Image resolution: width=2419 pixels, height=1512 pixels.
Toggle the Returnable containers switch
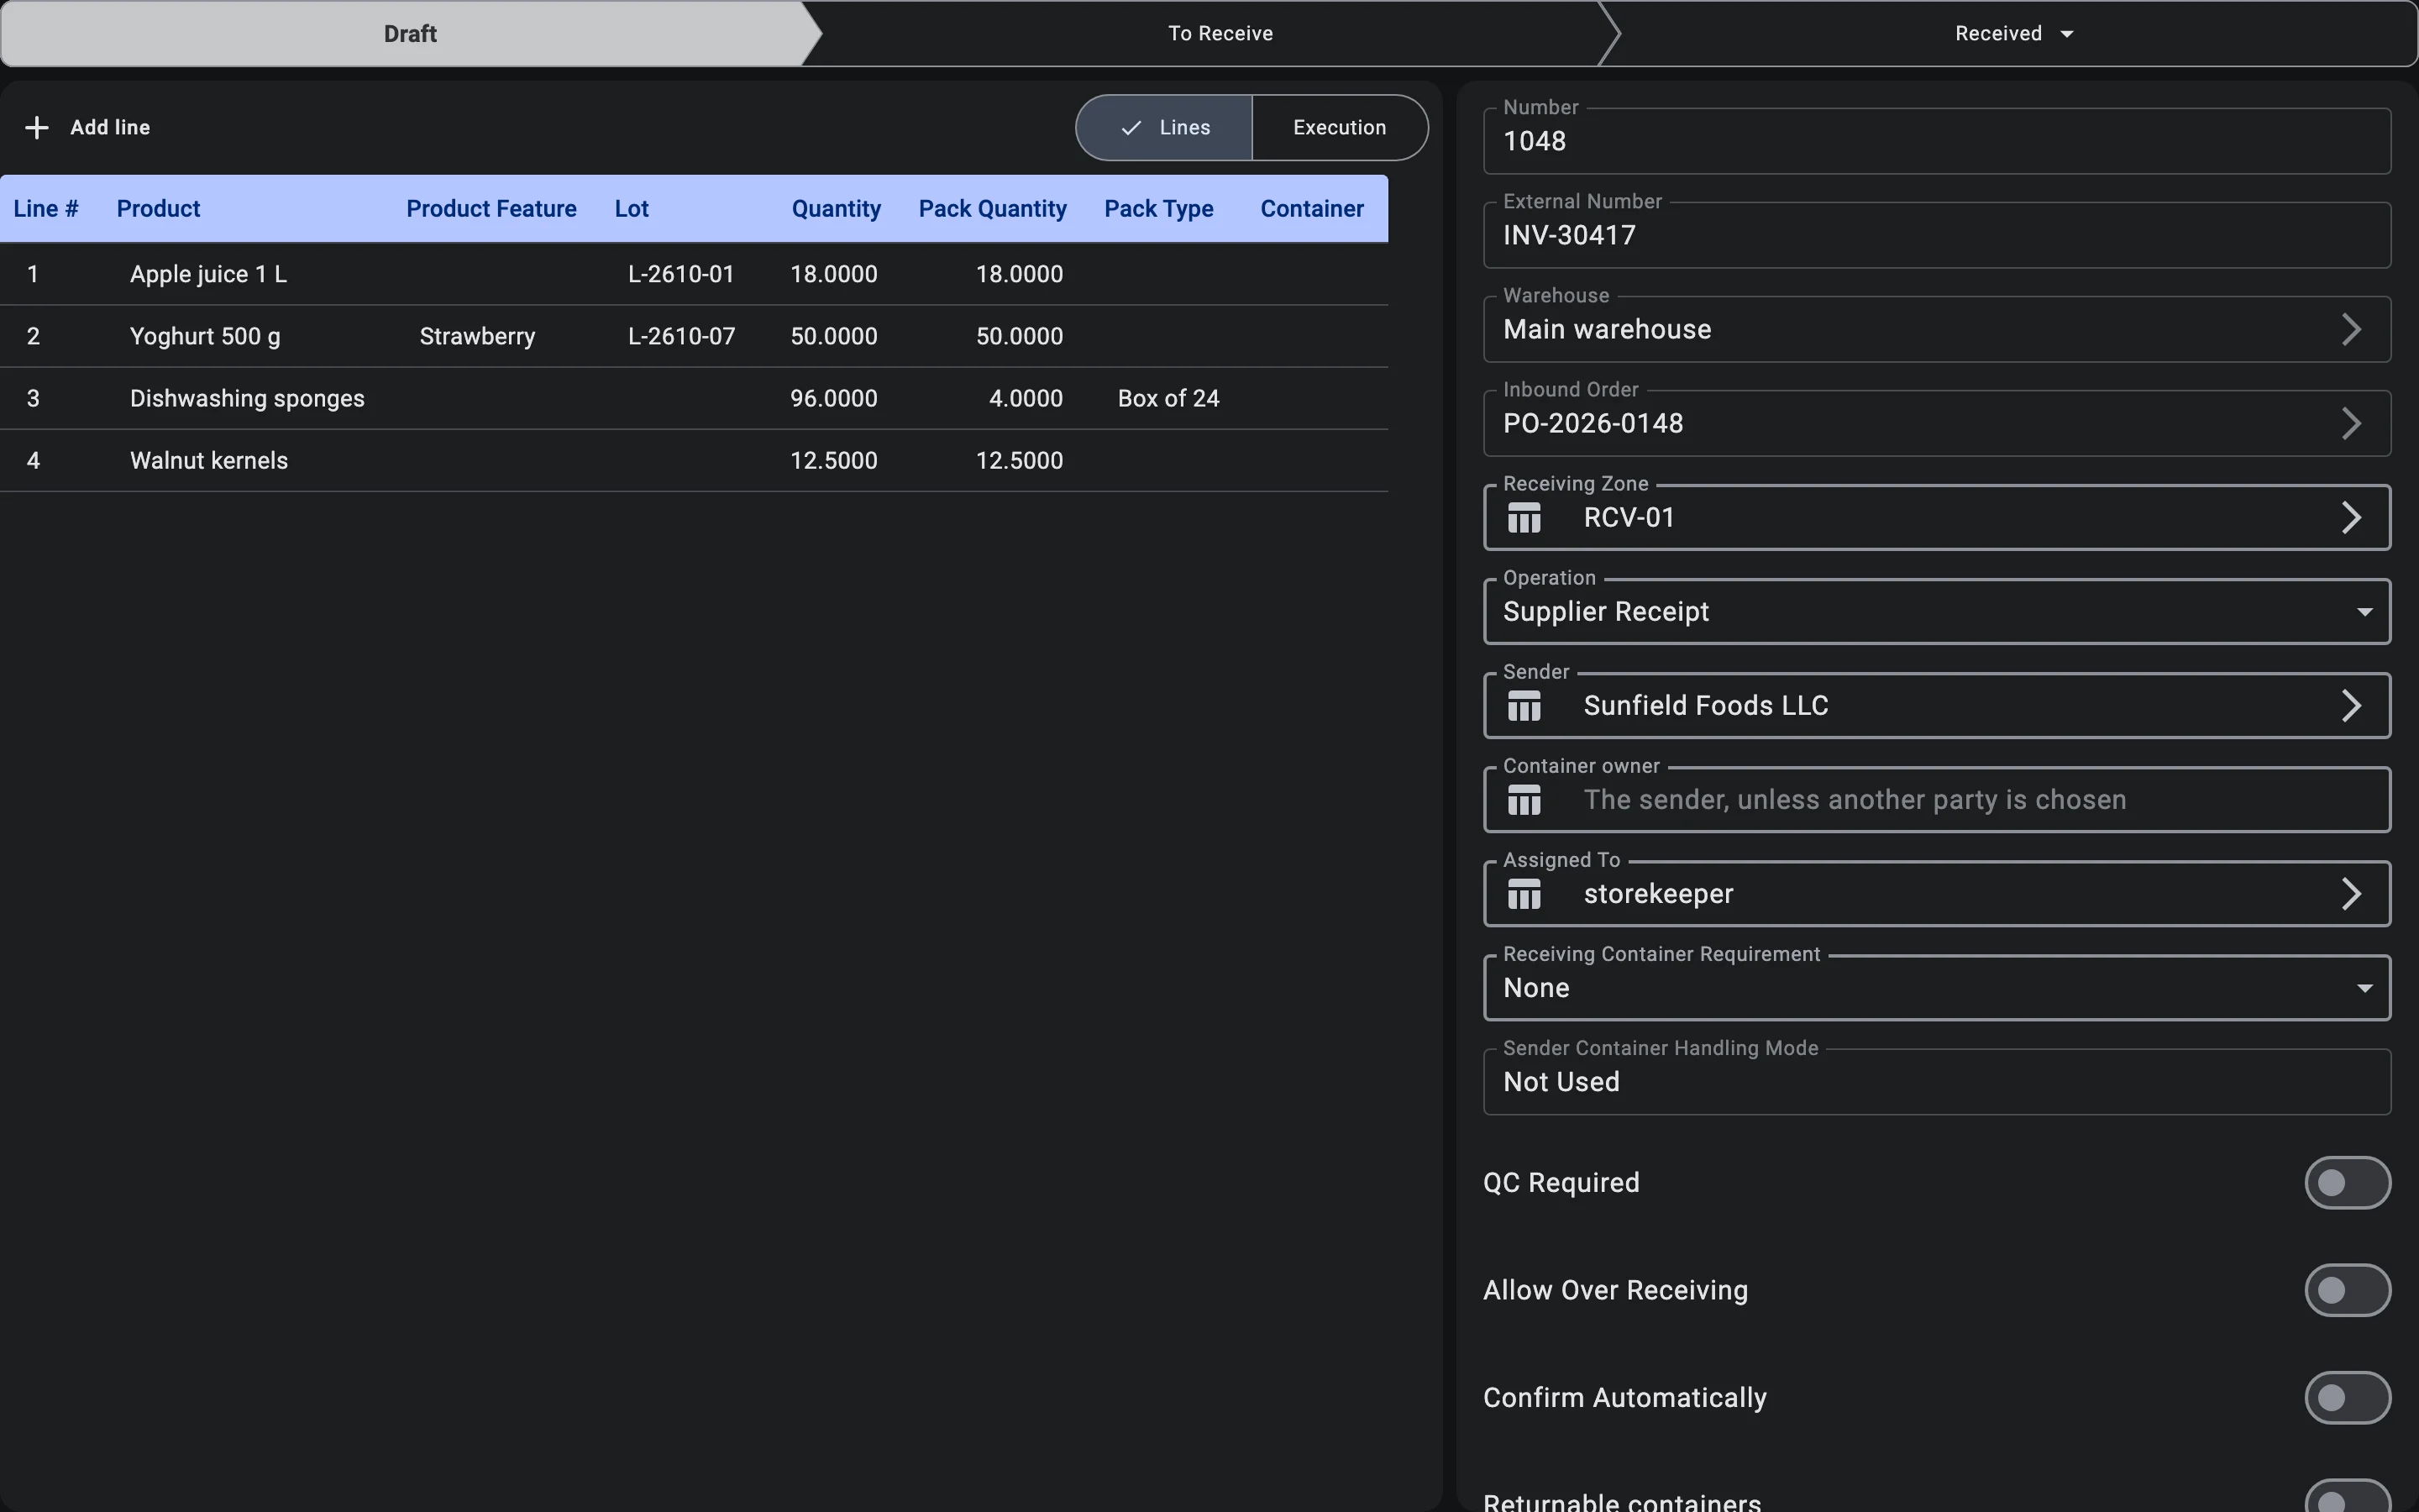[2347, 1496]
